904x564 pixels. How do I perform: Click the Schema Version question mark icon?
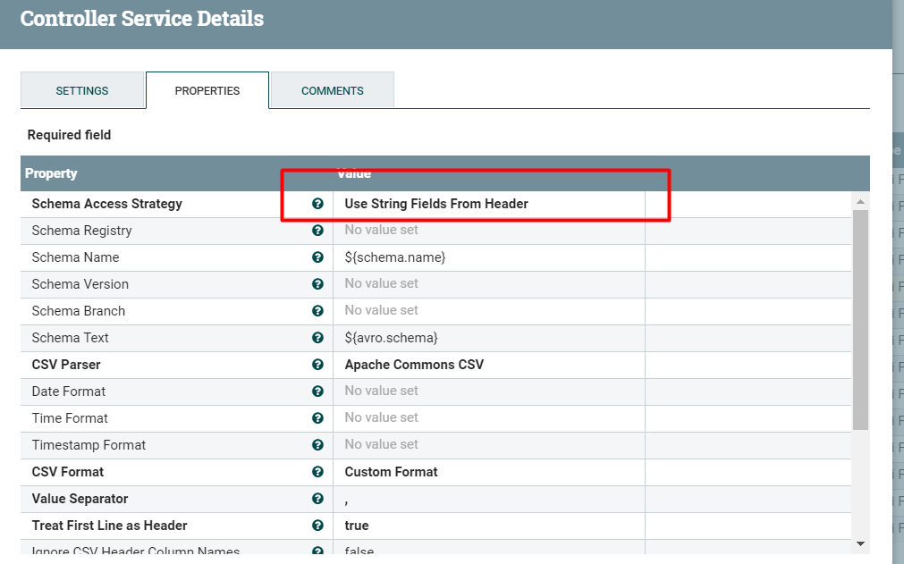(x=317, y=284)
